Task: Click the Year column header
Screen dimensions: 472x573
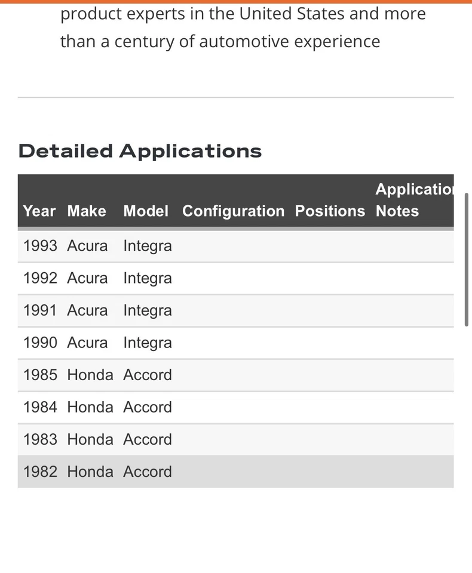Action: pos(39,211)
